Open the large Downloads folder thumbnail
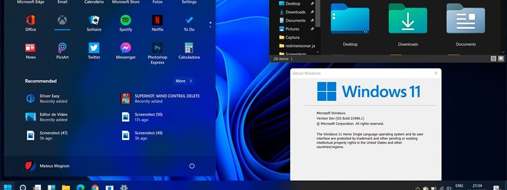The width and height of the screenshot is (507, 190). [408, 19]
